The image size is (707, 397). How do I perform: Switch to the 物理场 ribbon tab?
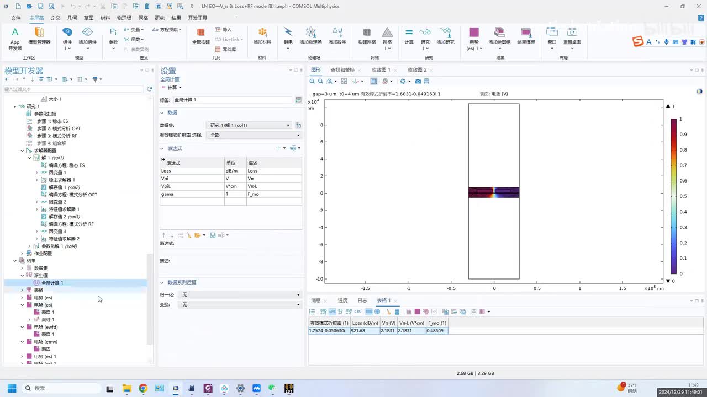124,18
